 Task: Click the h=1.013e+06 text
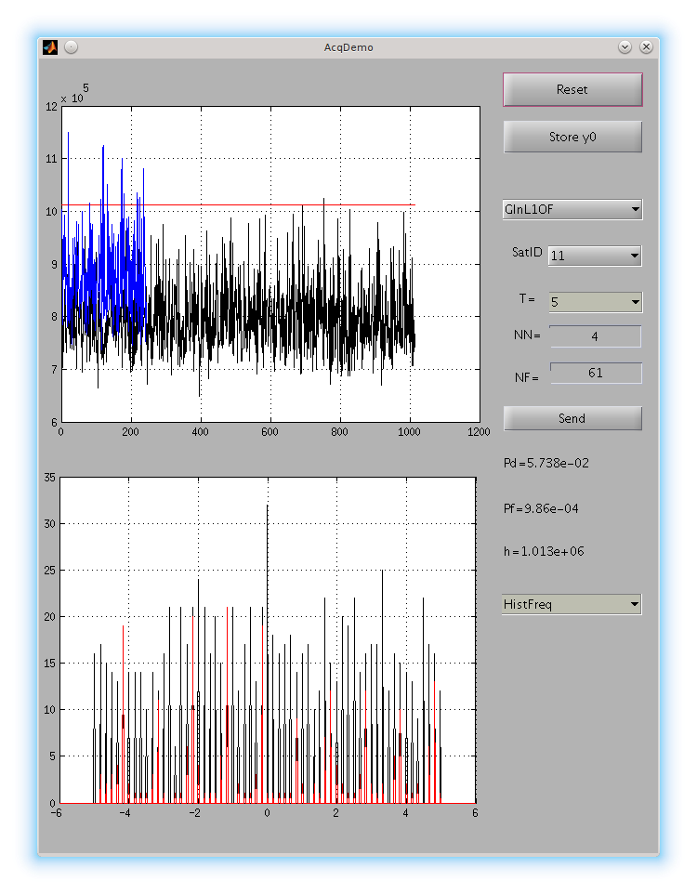point(544,551)
